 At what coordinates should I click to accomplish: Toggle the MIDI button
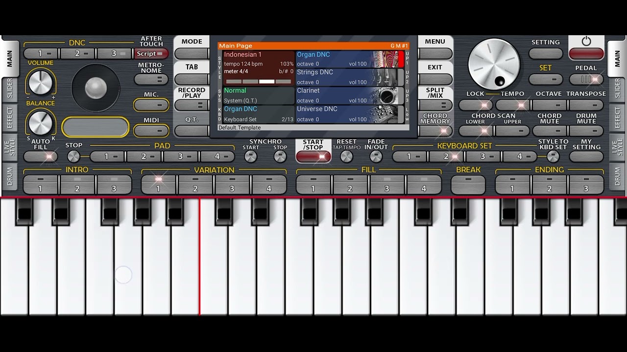pos(151,131)
